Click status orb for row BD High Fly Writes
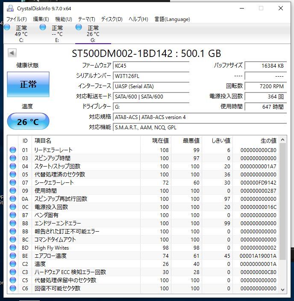The image size is (294, 301). click(x=13, y=247)
